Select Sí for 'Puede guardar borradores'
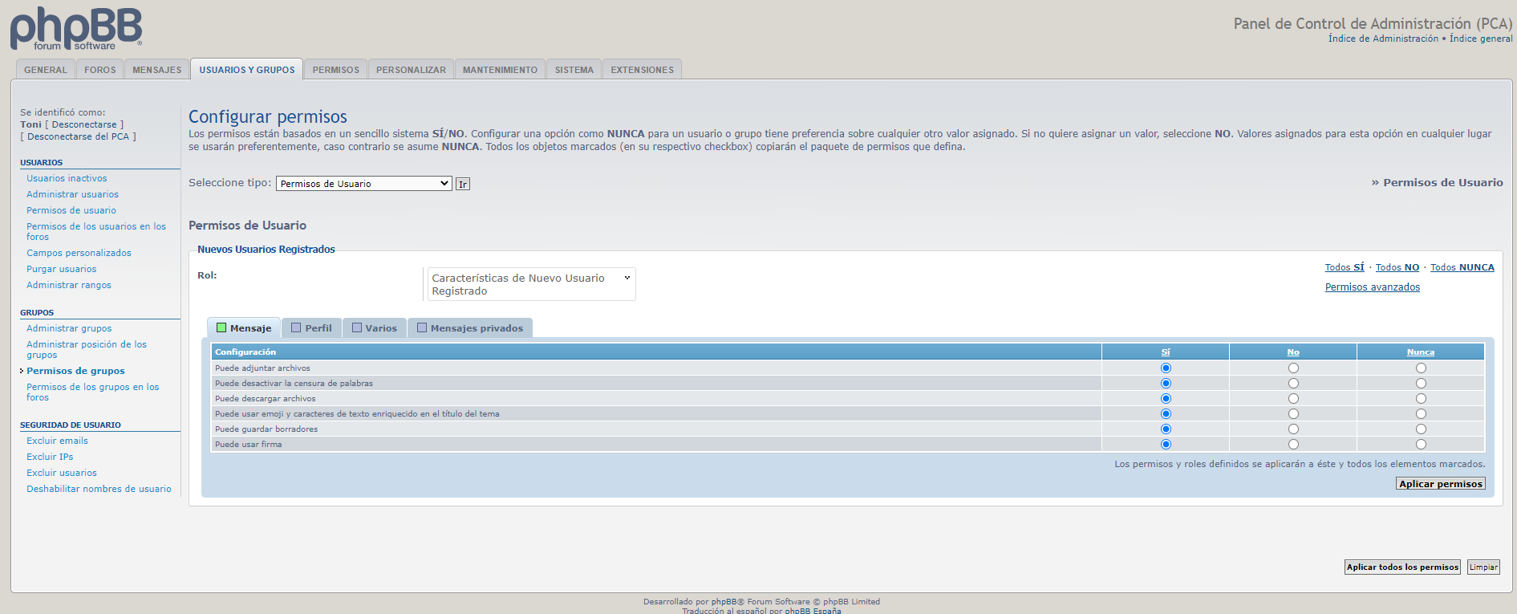The image size is (1517, 614). [x=1166, y=429]
